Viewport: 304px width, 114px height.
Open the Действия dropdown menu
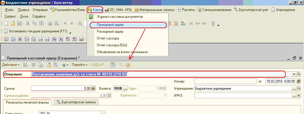[x=10, y=65]
